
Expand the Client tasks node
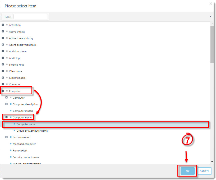point(3,71)
